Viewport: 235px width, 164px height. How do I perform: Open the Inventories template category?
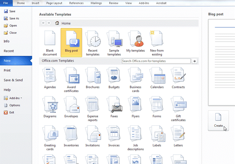pyautogui.click(x=71, y=136)
